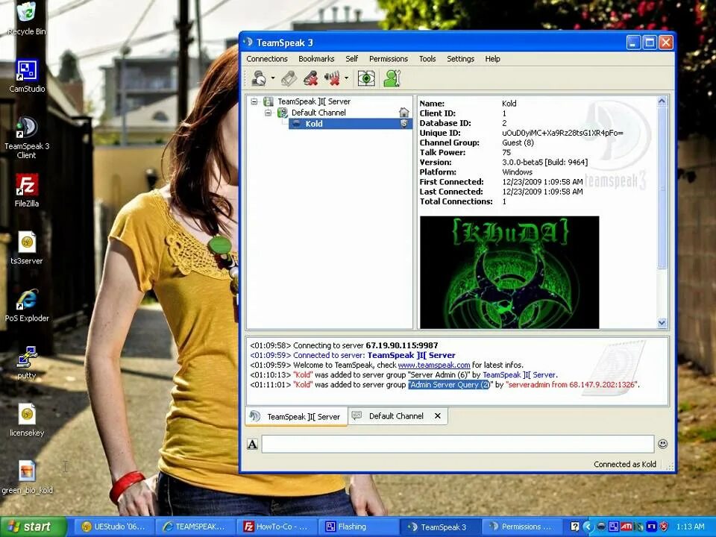Open the contacts icon with wrench
This screenshot has width=716, height=537.
coord(392,78)
